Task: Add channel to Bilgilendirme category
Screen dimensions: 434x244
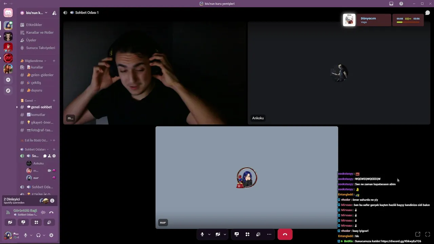Action: tap(54, 61)
